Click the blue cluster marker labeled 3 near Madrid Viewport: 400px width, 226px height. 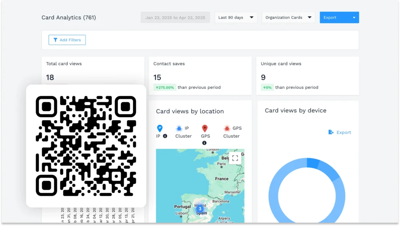[200, 209]
